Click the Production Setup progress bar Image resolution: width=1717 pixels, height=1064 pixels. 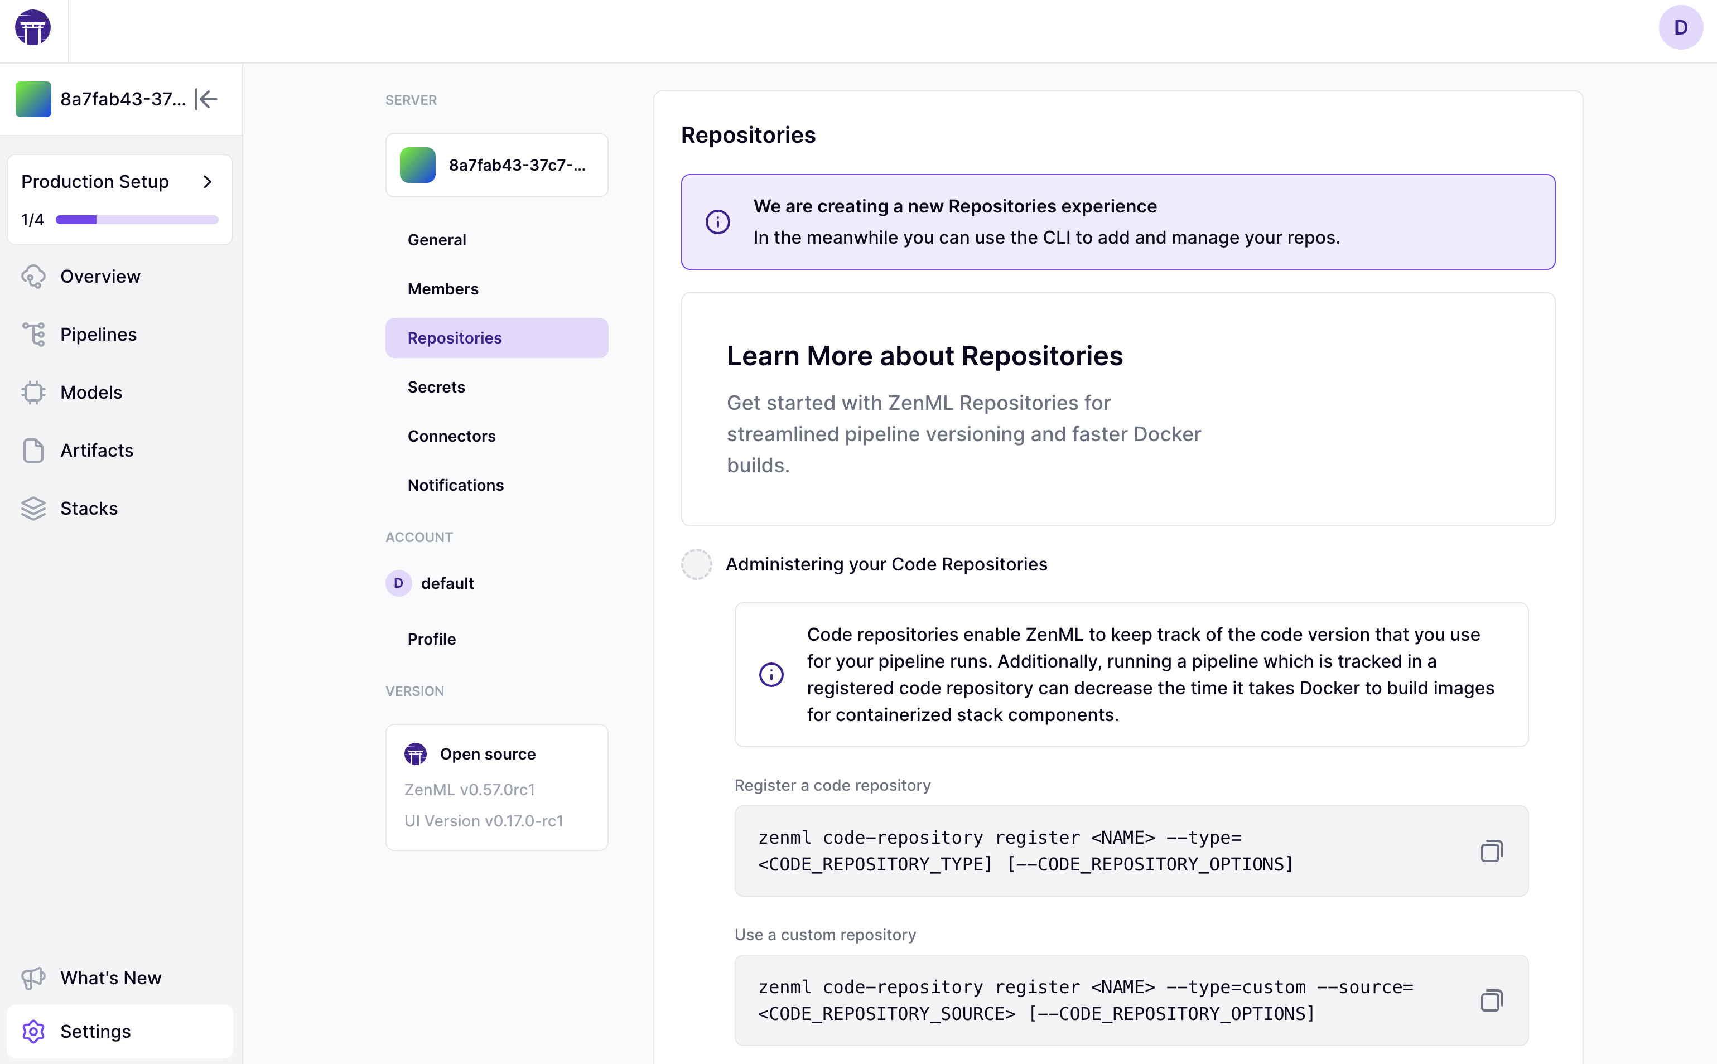[x=137, y=220]
